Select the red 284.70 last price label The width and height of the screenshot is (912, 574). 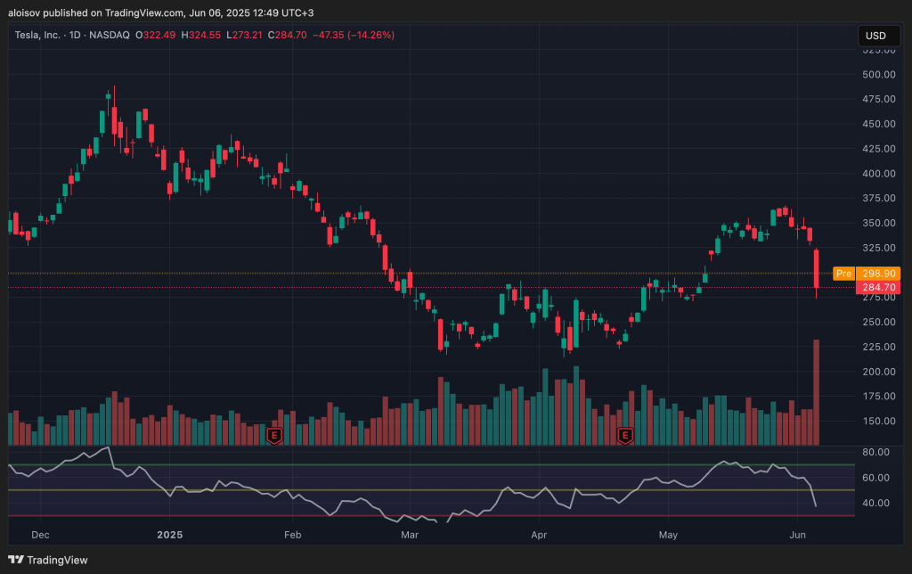point(878,288)
